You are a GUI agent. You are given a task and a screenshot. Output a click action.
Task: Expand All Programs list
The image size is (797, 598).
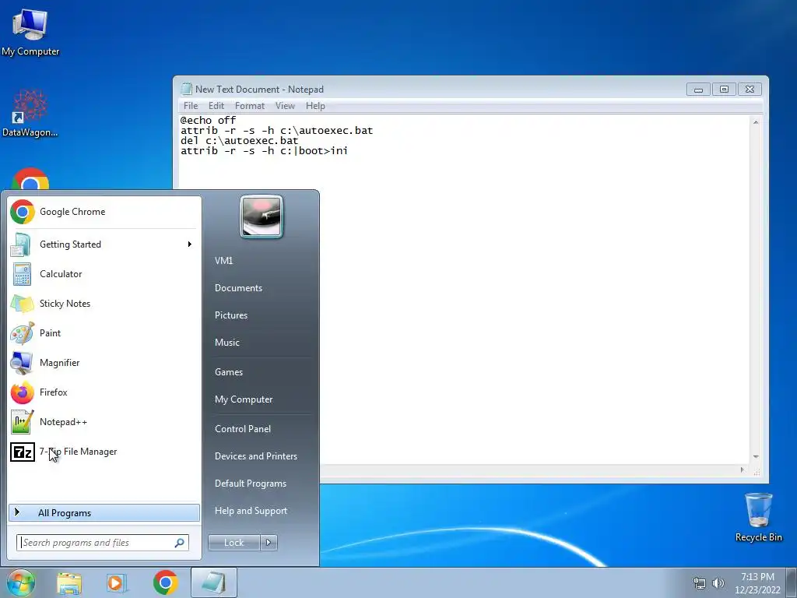click(104, 512)
